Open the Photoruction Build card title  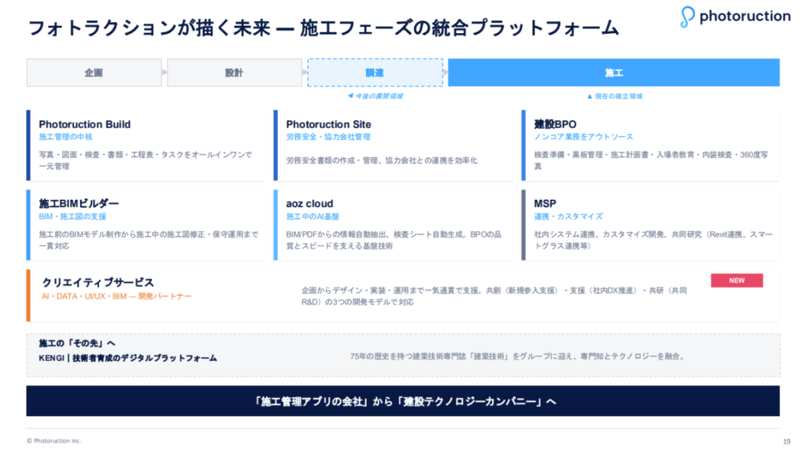coord(85,124)
